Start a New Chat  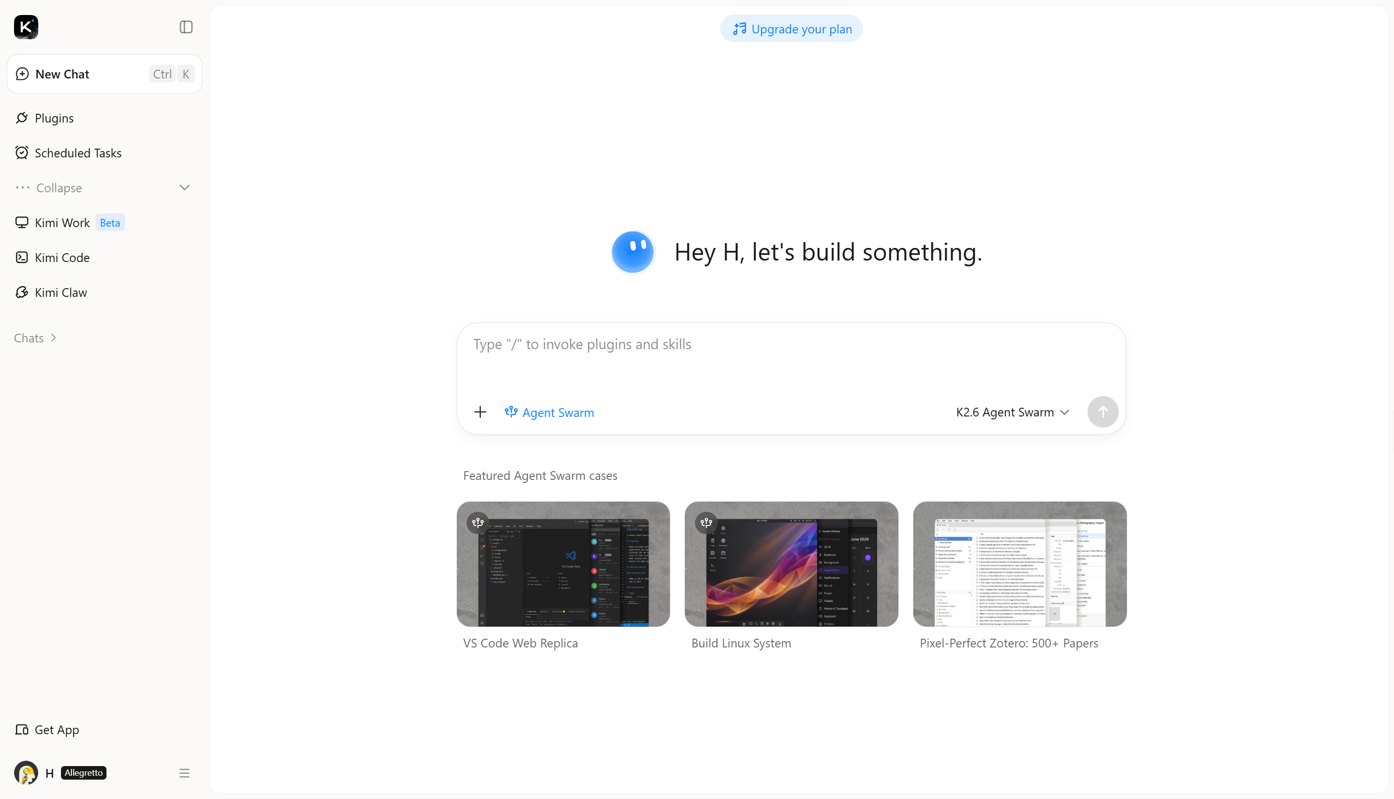[104, 74]
